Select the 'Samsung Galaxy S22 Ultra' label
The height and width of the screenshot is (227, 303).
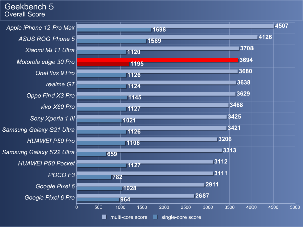[x=38, y=152]
